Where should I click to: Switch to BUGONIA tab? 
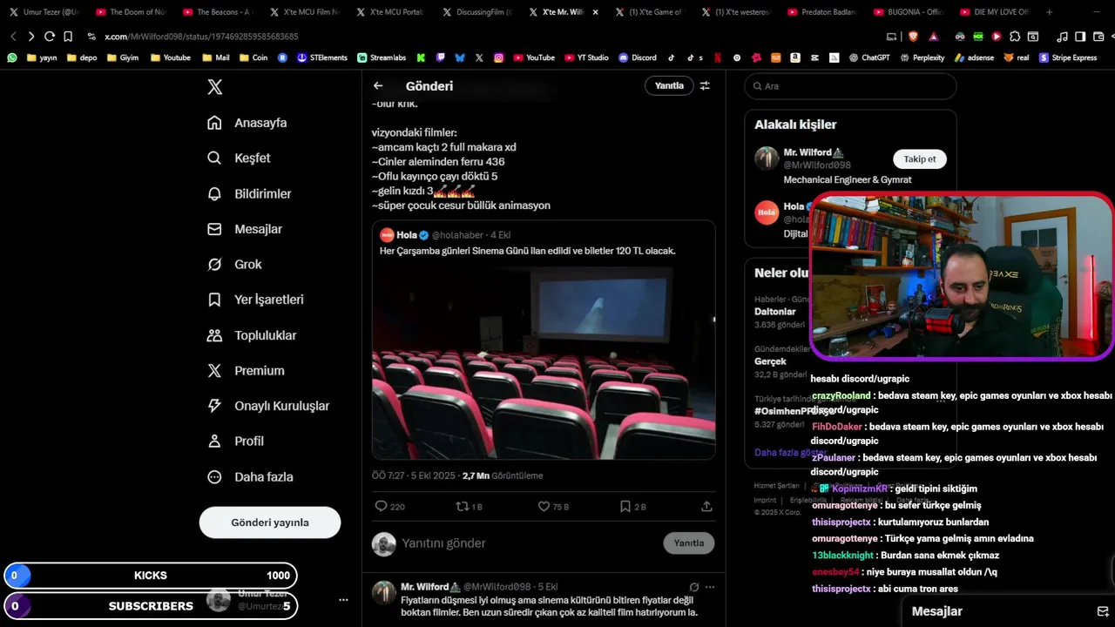[909, 12]
